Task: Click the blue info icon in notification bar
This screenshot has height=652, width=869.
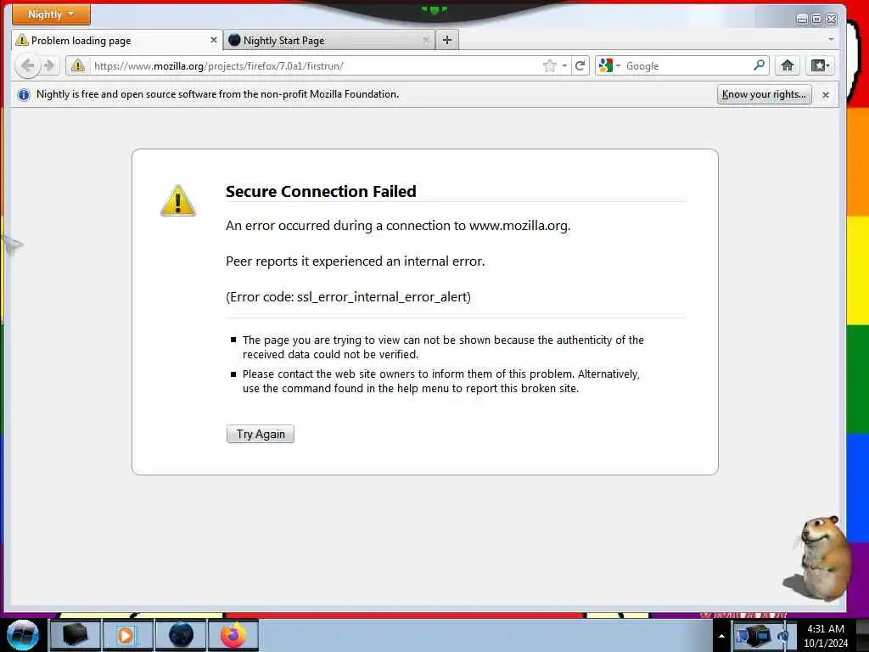Action: coord(23,95)
